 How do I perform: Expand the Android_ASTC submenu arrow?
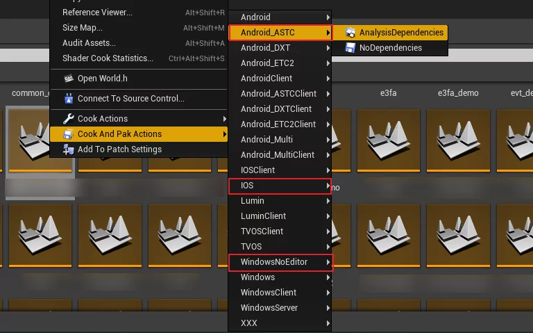pos(328,33)
